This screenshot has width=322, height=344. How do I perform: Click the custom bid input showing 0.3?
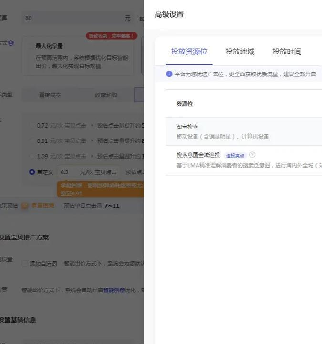(x=89, y=172)
